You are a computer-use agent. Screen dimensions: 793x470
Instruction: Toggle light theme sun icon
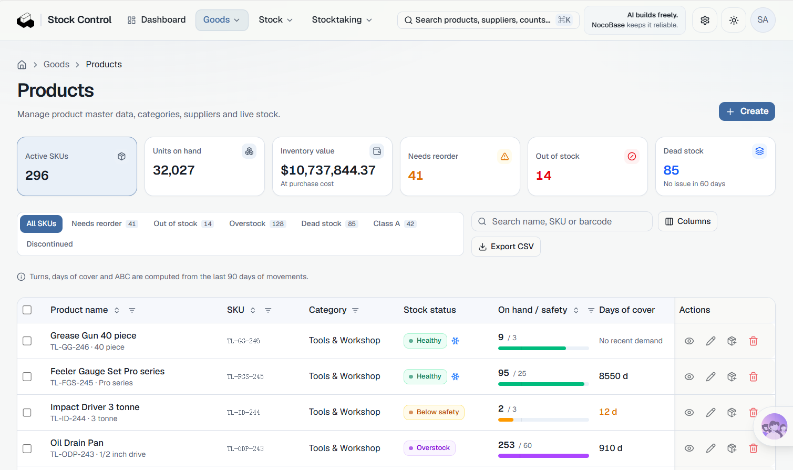[x=734, y=20]
